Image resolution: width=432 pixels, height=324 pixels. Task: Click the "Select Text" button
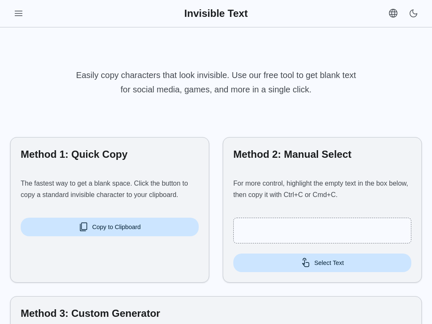(x=322, y=263)
